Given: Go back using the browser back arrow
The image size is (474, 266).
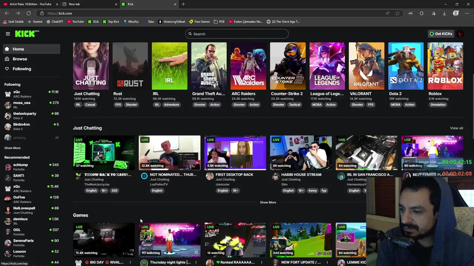Looking at the screenshot, I should tap(7, 13).
